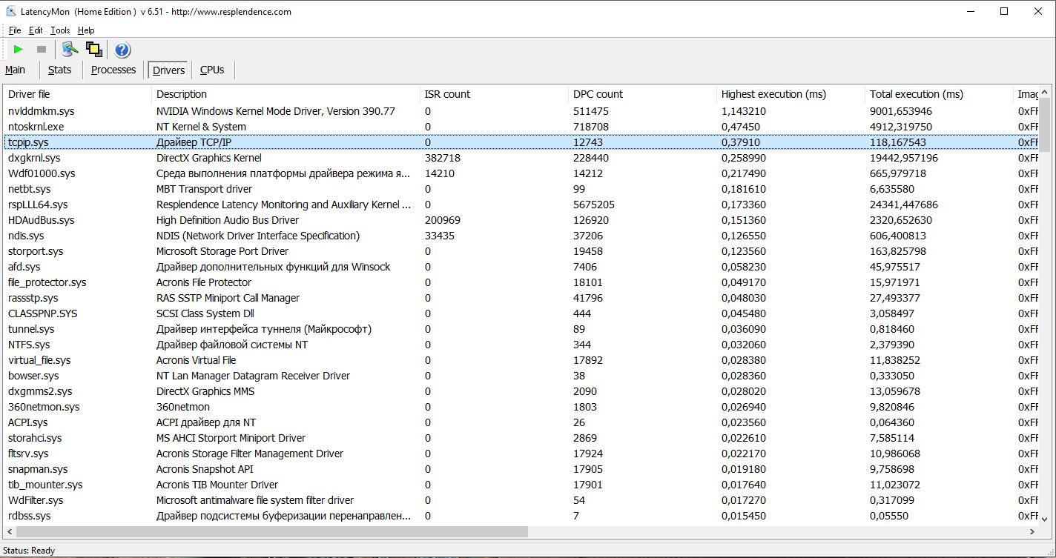The image size is (1056, 558).
Task: Open the Help menu
Action: 86,30
